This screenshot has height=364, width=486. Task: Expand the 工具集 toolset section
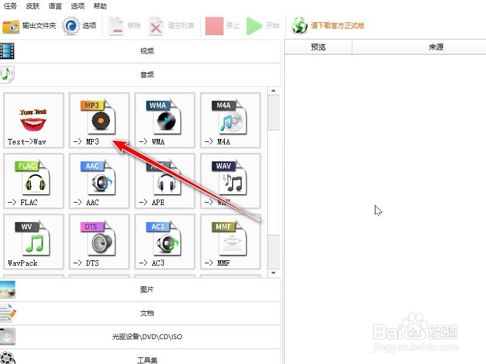tap(146, 359)
